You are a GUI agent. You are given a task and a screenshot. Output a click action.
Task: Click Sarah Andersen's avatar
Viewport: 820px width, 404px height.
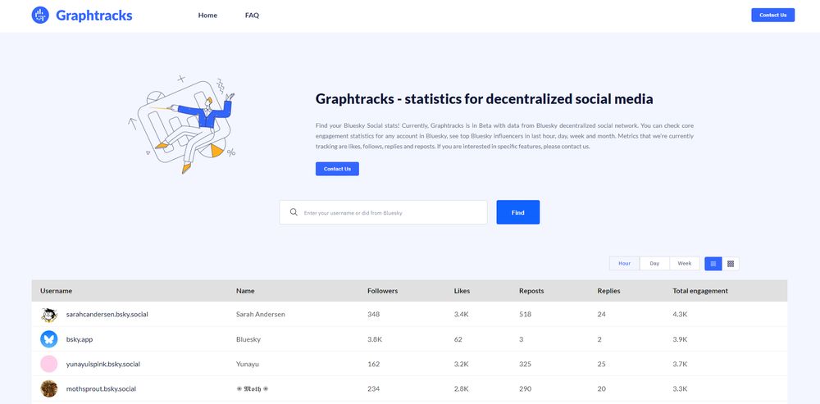tap(48, 315)
